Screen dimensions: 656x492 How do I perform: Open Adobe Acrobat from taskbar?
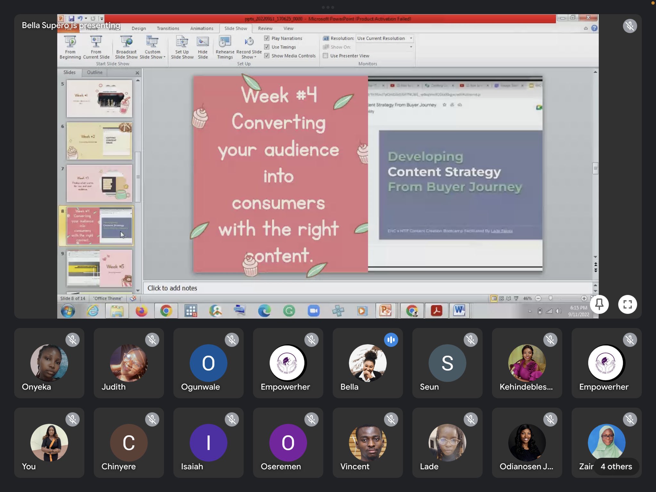click(x=436, y=311)
